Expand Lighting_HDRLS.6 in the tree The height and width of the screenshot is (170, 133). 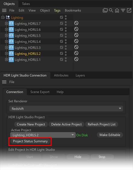pyautogui.click(x=6, y=30)
